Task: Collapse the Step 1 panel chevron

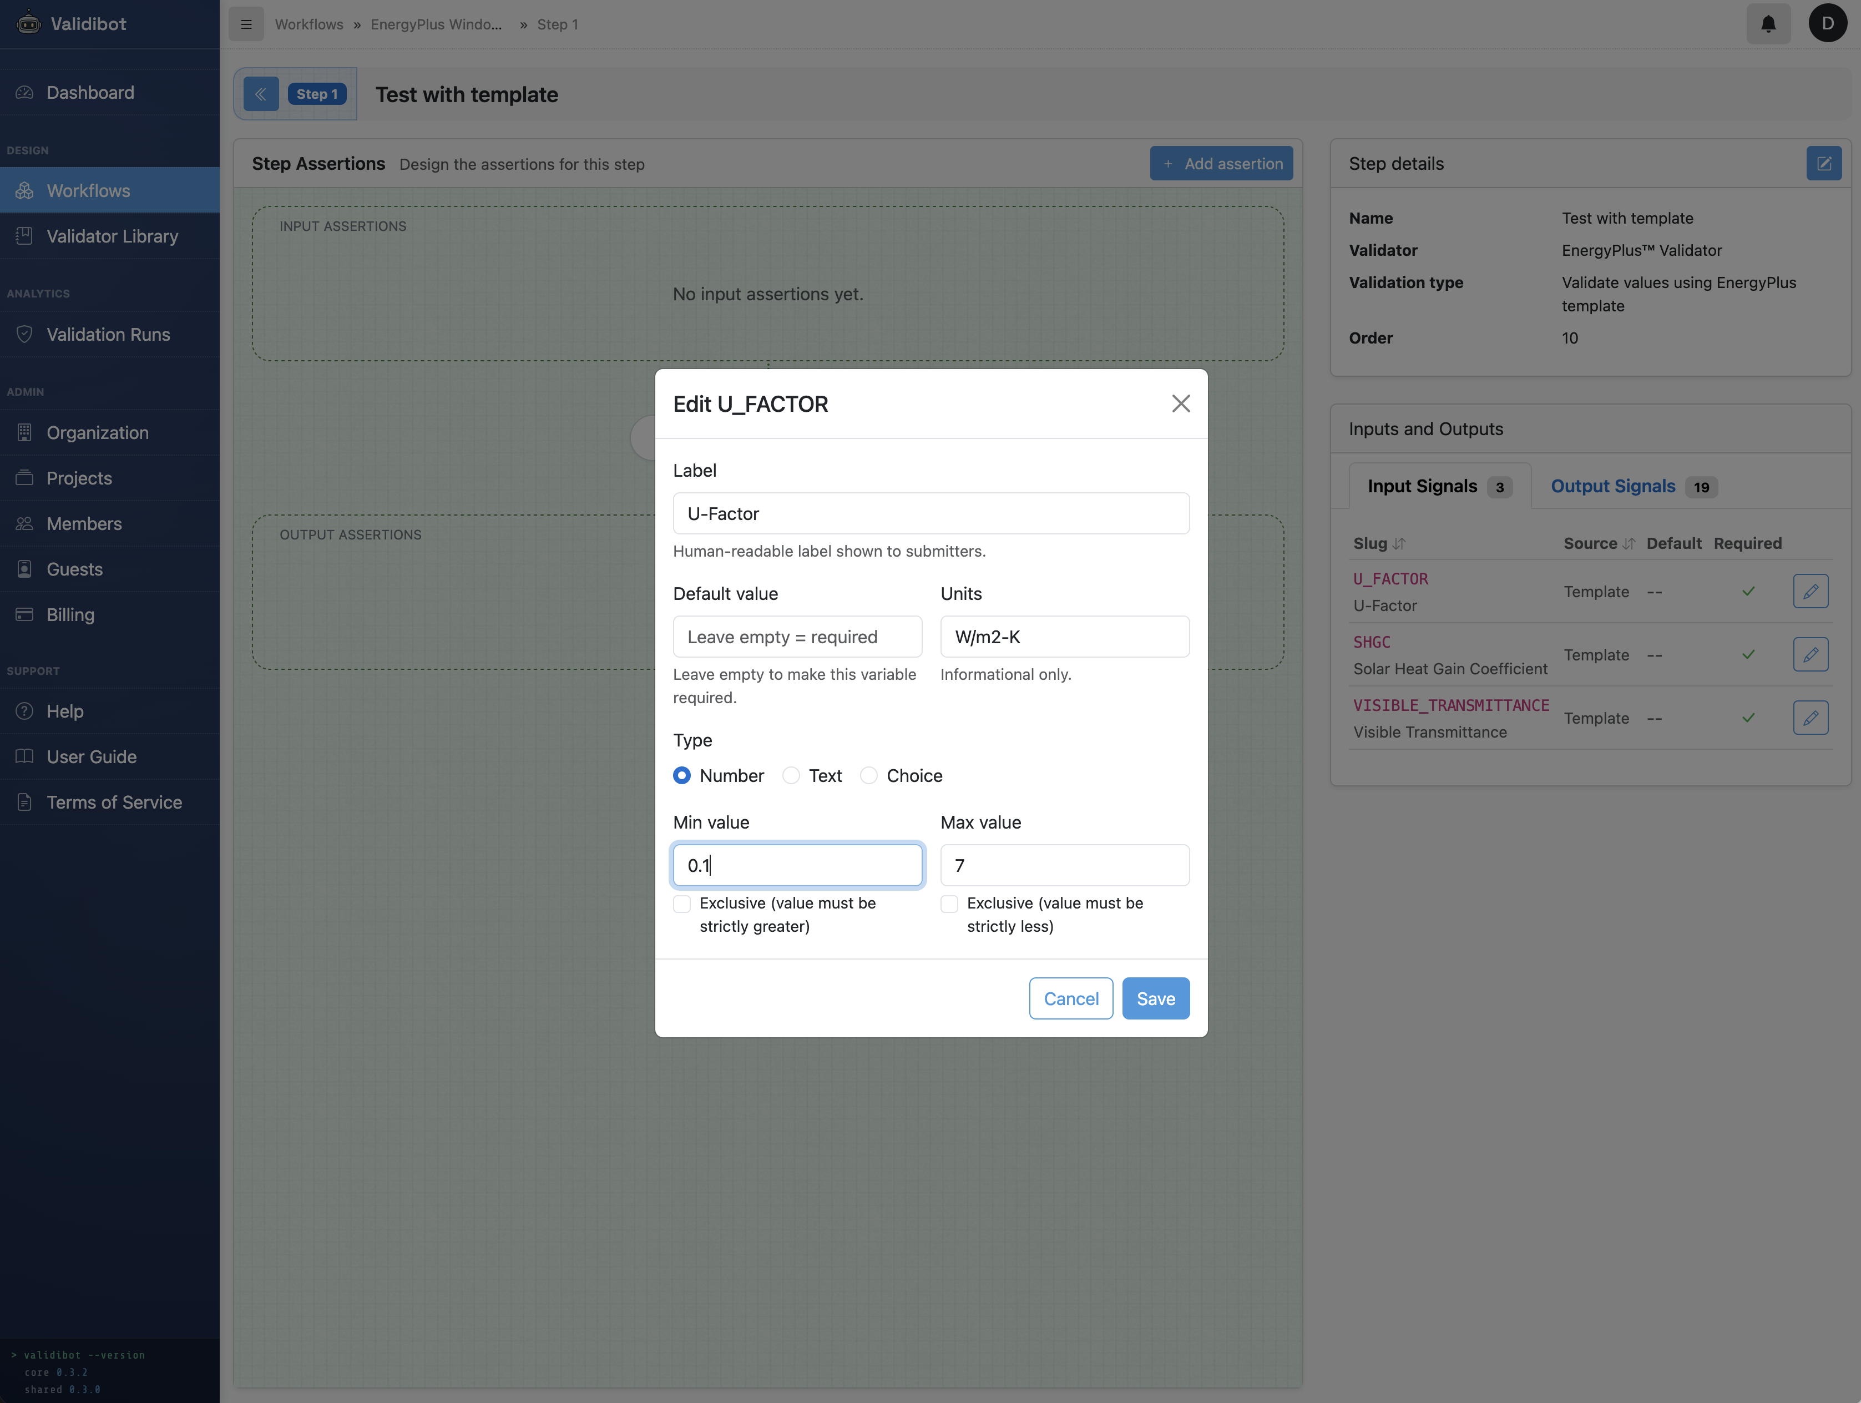Action: click(261, 93)
